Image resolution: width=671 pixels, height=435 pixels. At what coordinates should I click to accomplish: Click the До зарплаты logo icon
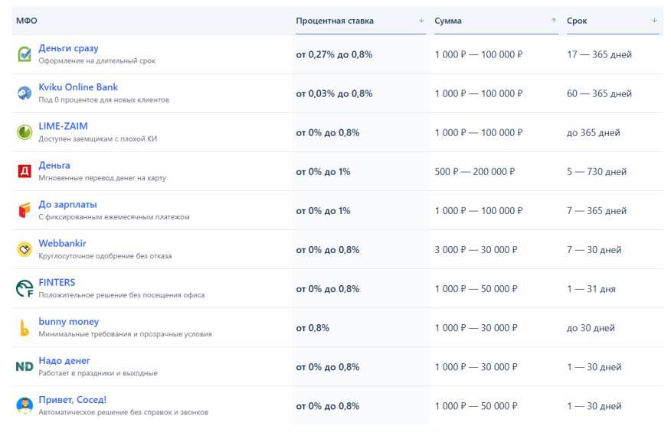point(25,210)
